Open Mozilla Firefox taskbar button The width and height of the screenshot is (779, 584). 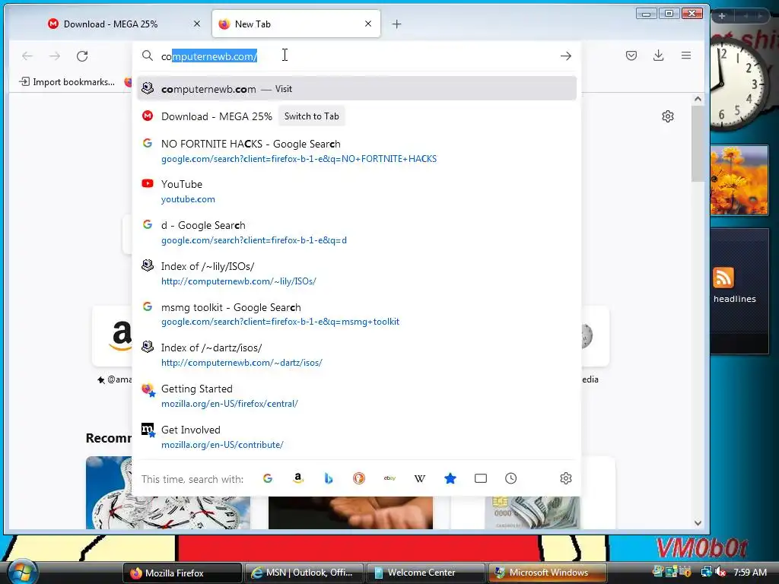pos(182,573)
